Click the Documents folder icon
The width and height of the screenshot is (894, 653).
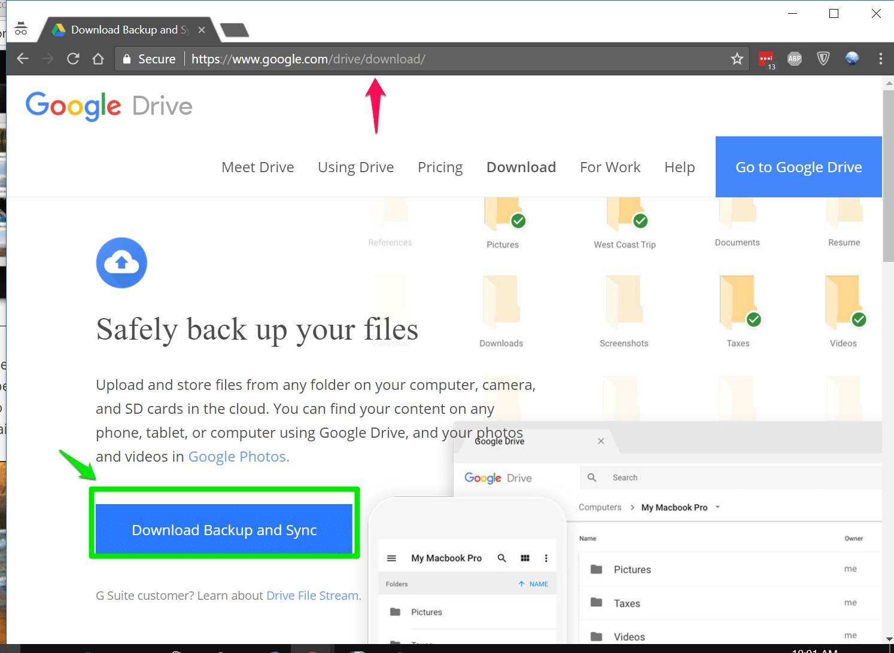click(x=738, y=212)
